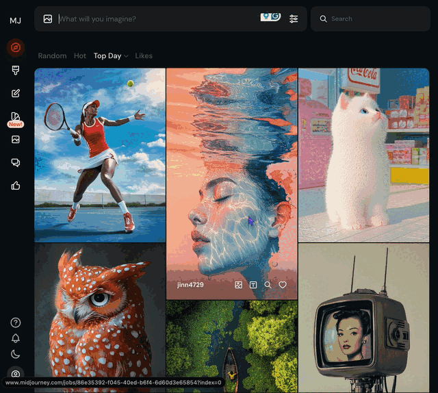This screenshot has width=438, height=393.
Task: Switch to the Likes tab
Action: [x=144, y=56]
